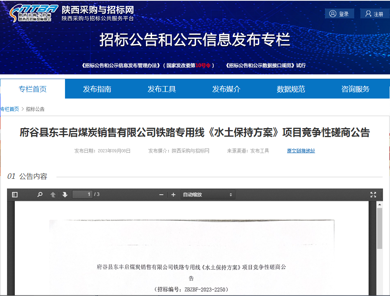Switch PDF viewer to fullscreen mode
Viewport: 390px width, 296px height.
(x=373, y=195)
